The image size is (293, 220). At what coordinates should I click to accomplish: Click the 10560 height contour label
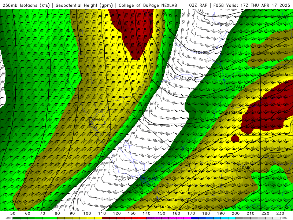pyautogui.click(x=245, y=168)
